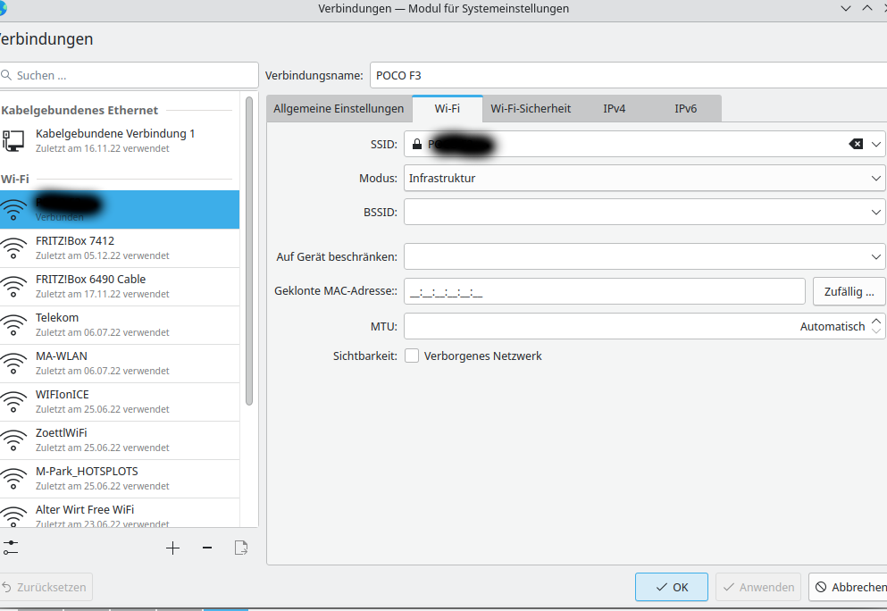The image size is (887, 611).
Task: Expand the Auf Gerät beschränken dropdown
Action: click(876, 257)
